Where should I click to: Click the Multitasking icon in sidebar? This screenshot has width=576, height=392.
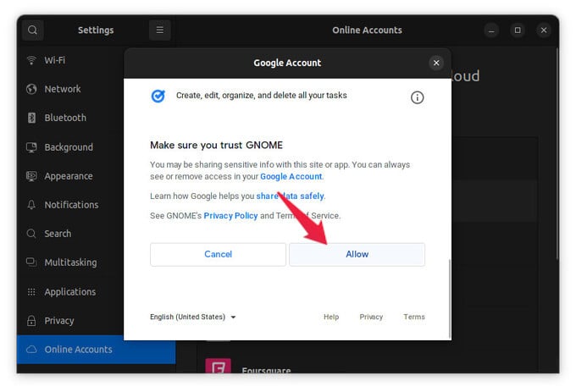[x=31, y=262]
